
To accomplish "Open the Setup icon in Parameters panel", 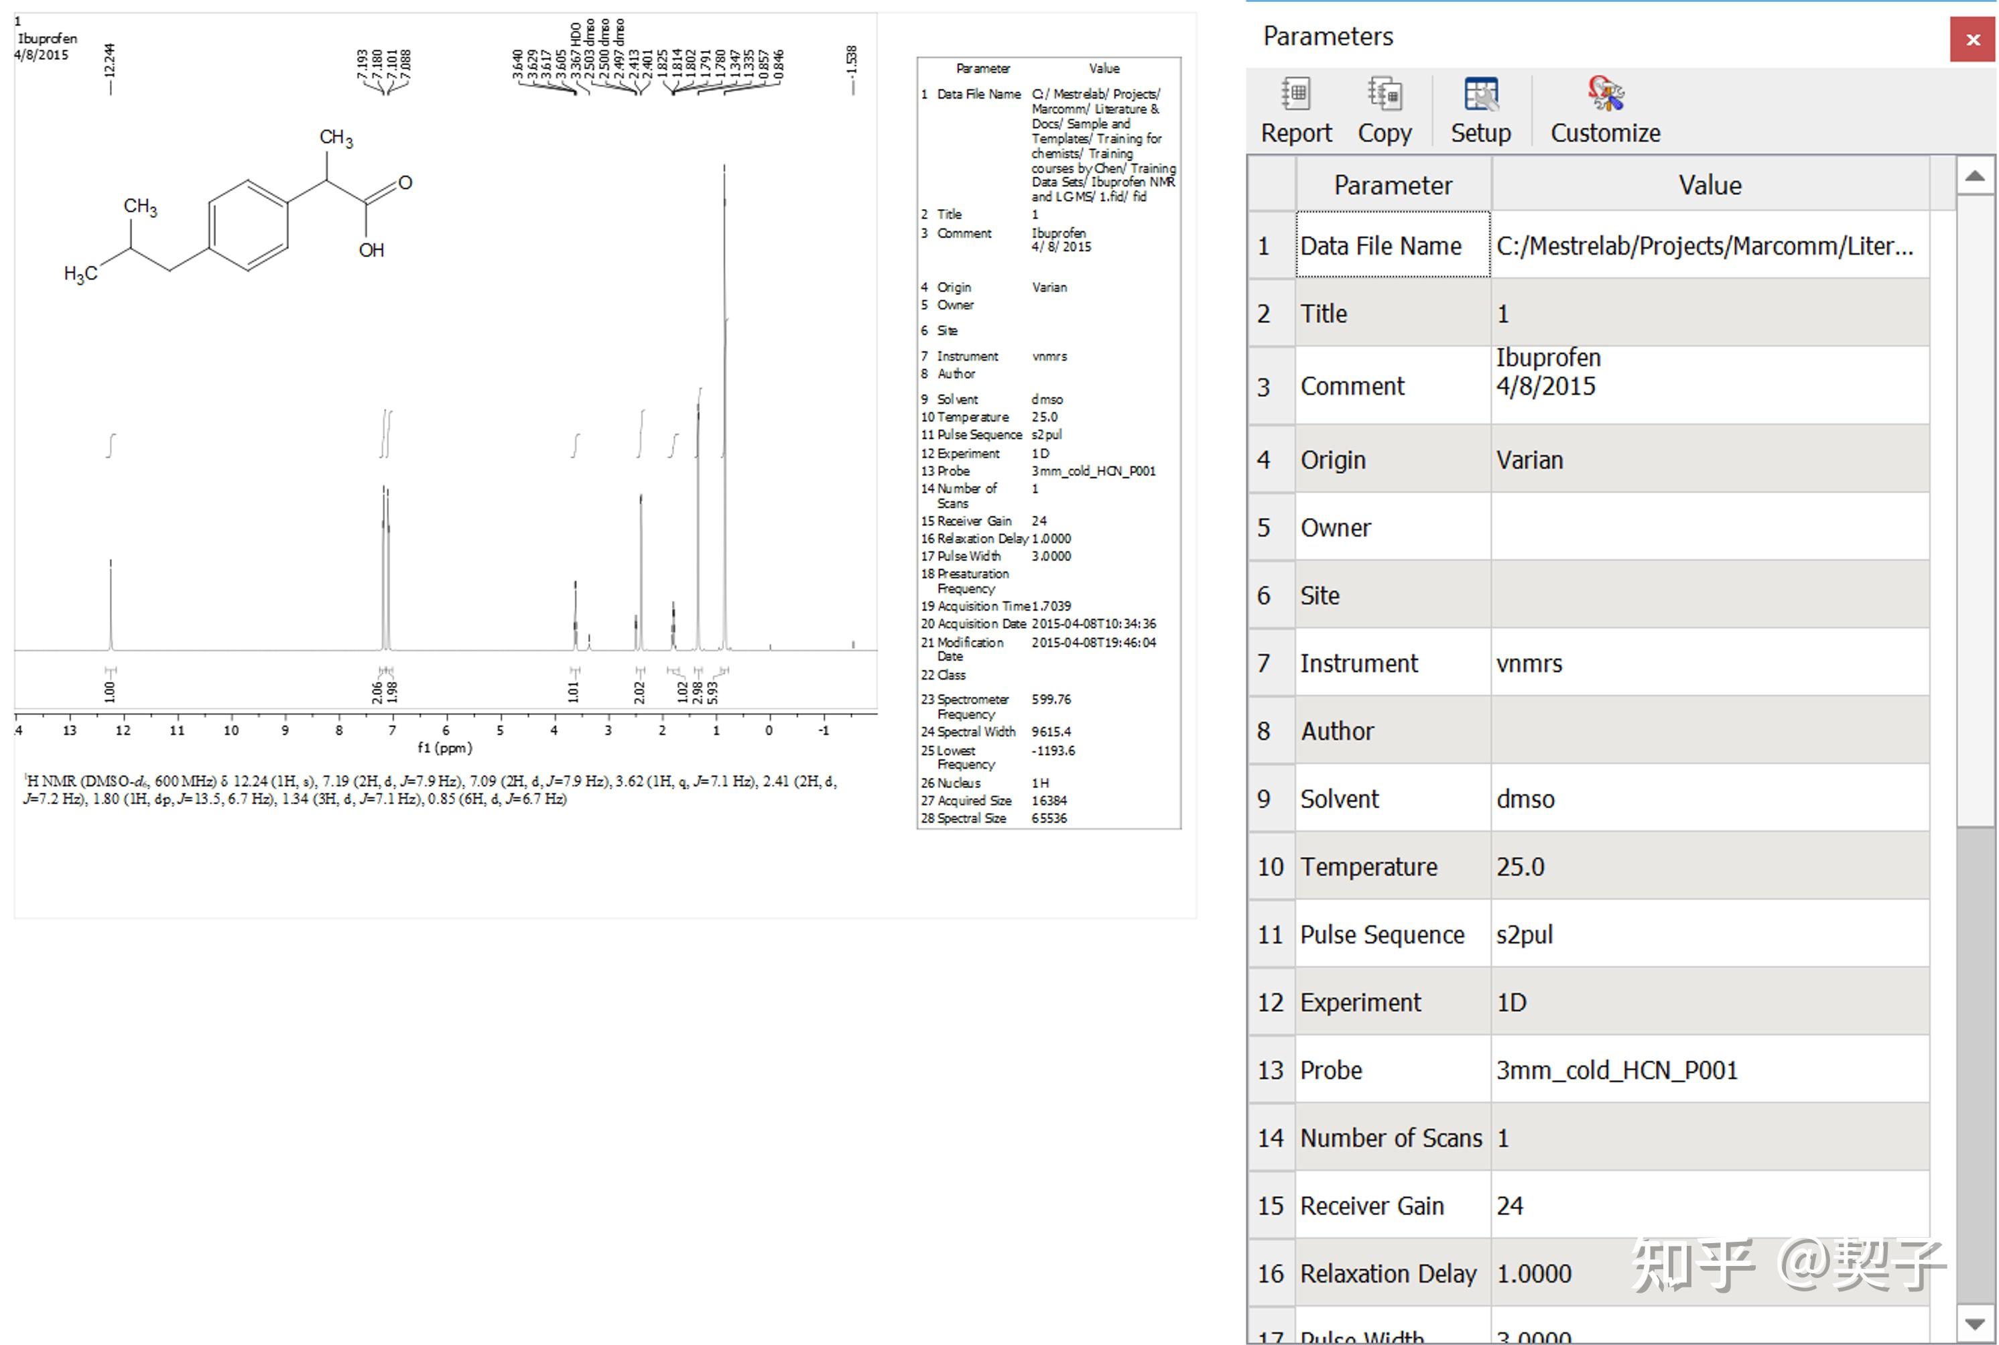I will click(1480, 94).
